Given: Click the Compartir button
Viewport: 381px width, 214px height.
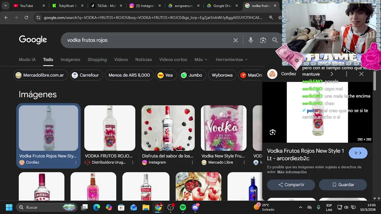Looking at the screenshot, I should pyautogui.click(x=291, y=185).
